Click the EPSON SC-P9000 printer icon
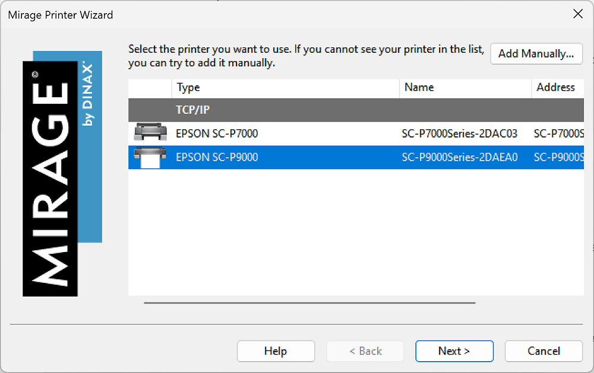Viewport: 594px width, 373px height. [150, 158]
